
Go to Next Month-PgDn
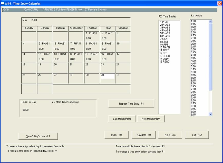[151, 119]
